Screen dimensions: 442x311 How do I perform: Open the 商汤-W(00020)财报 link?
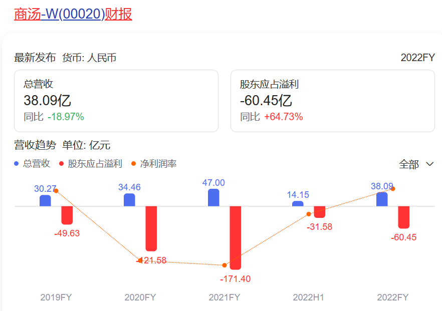click(x=73, y=14)
